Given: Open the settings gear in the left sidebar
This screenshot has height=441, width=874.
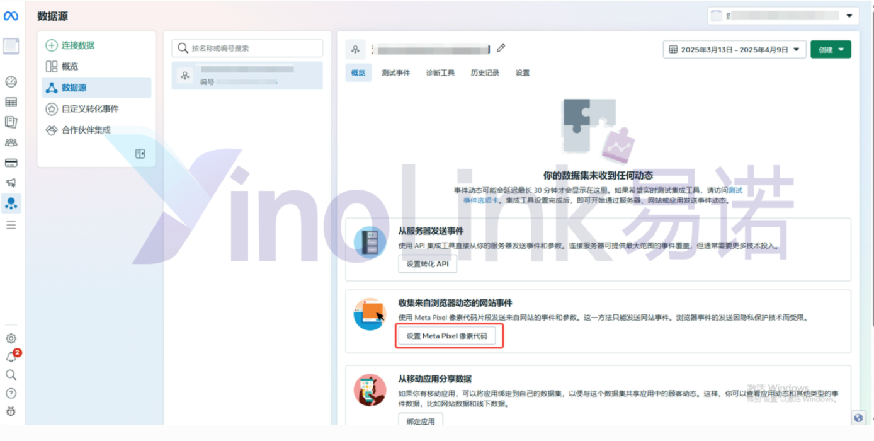Looking at the screenshot, I should tap(11, 338).
